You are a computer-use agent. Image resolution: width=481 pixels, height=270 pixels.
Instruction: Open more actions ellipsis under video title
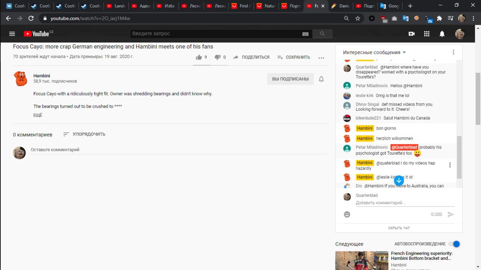321,57
